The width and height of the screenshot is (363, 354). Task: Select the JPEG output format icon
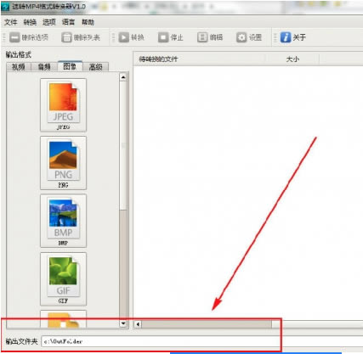63,105
